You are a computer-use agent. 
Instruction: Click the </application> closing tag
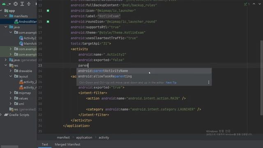point(76,126)
